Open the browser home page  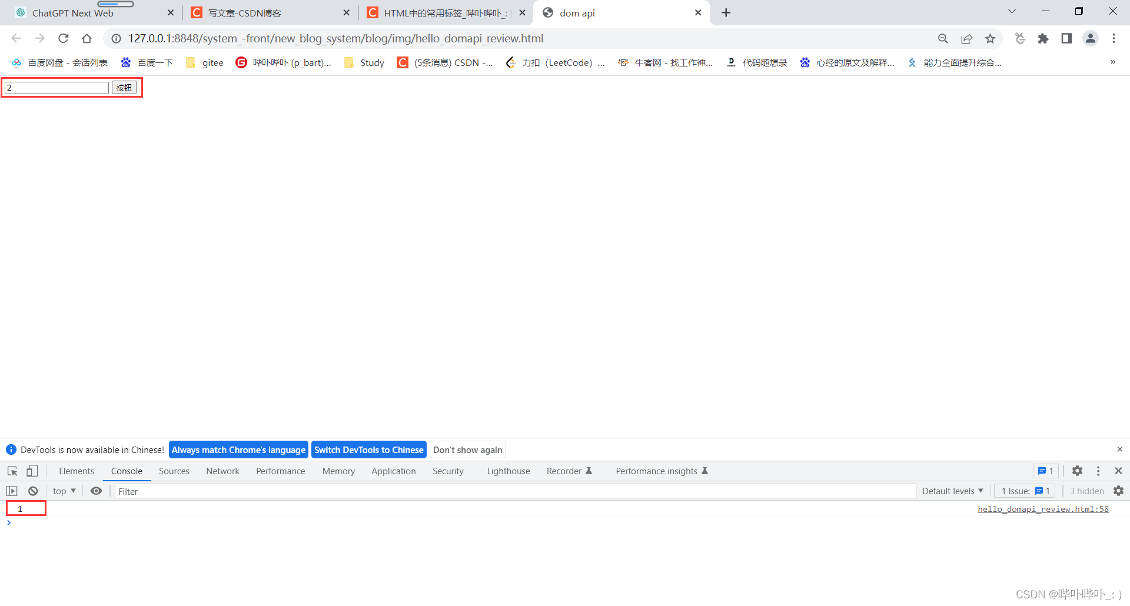pyautogui.click(x=87, y=38)
